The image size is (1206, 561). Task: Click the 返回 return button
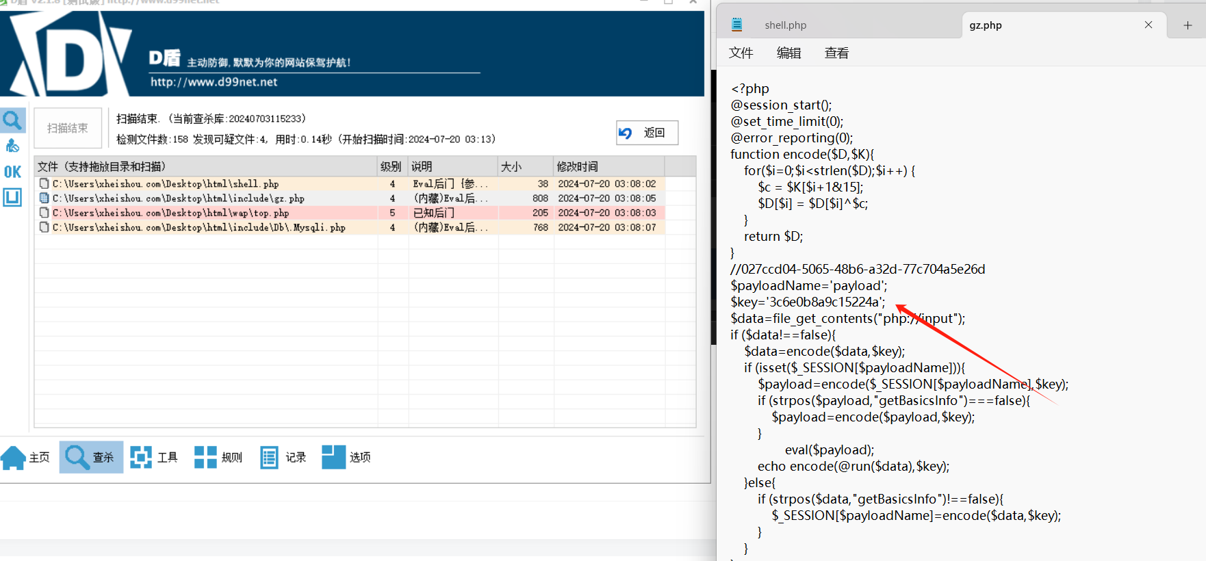647,133
